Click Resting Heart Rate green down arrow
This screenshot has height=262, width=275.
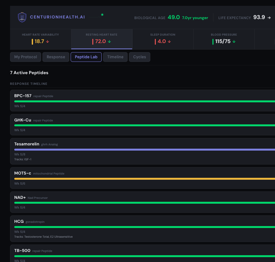(109, 41)
